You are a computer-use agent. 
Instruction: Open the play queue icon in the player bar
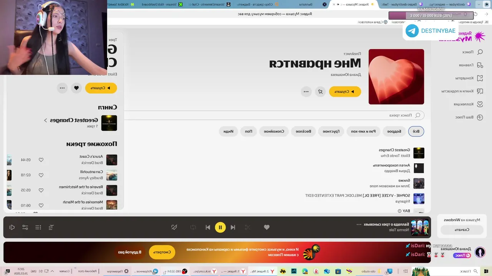38,227
